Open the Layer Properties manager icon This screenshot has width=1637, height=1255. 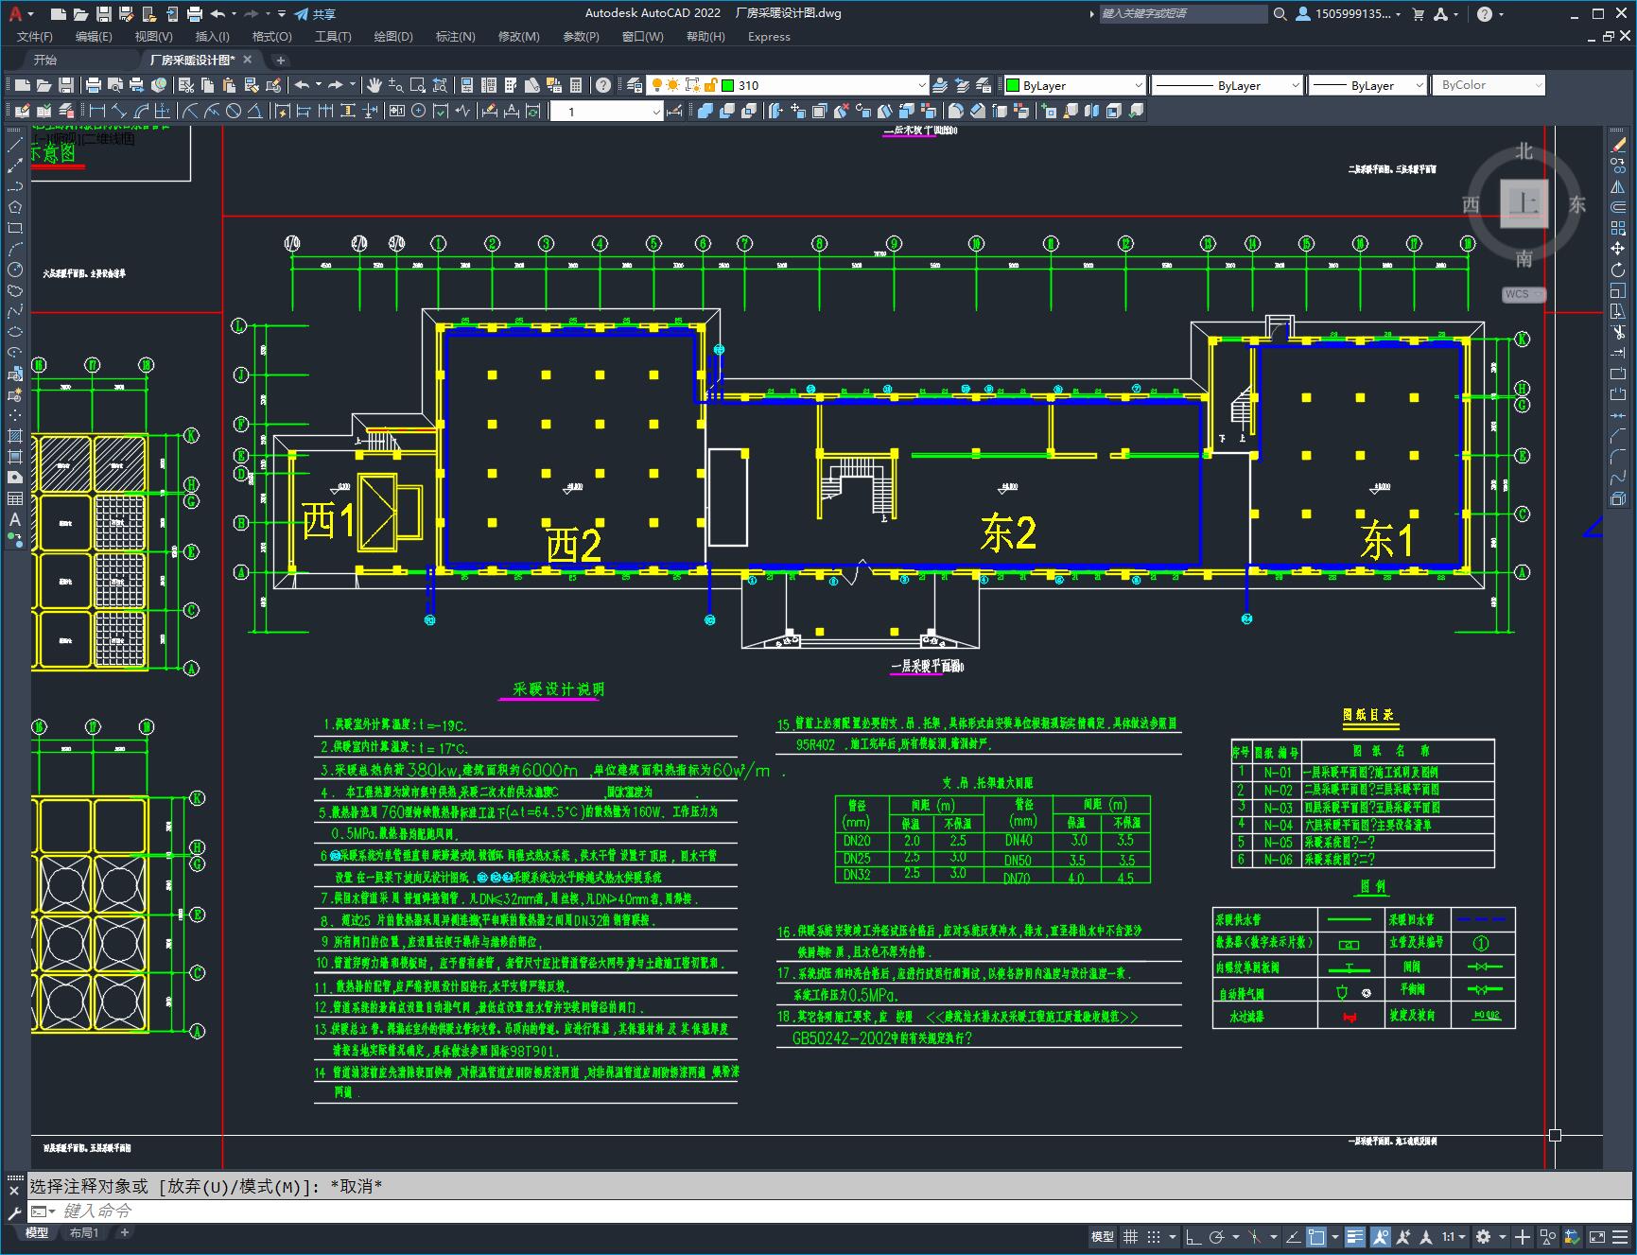pyautogui.click(x=635, y=85)
